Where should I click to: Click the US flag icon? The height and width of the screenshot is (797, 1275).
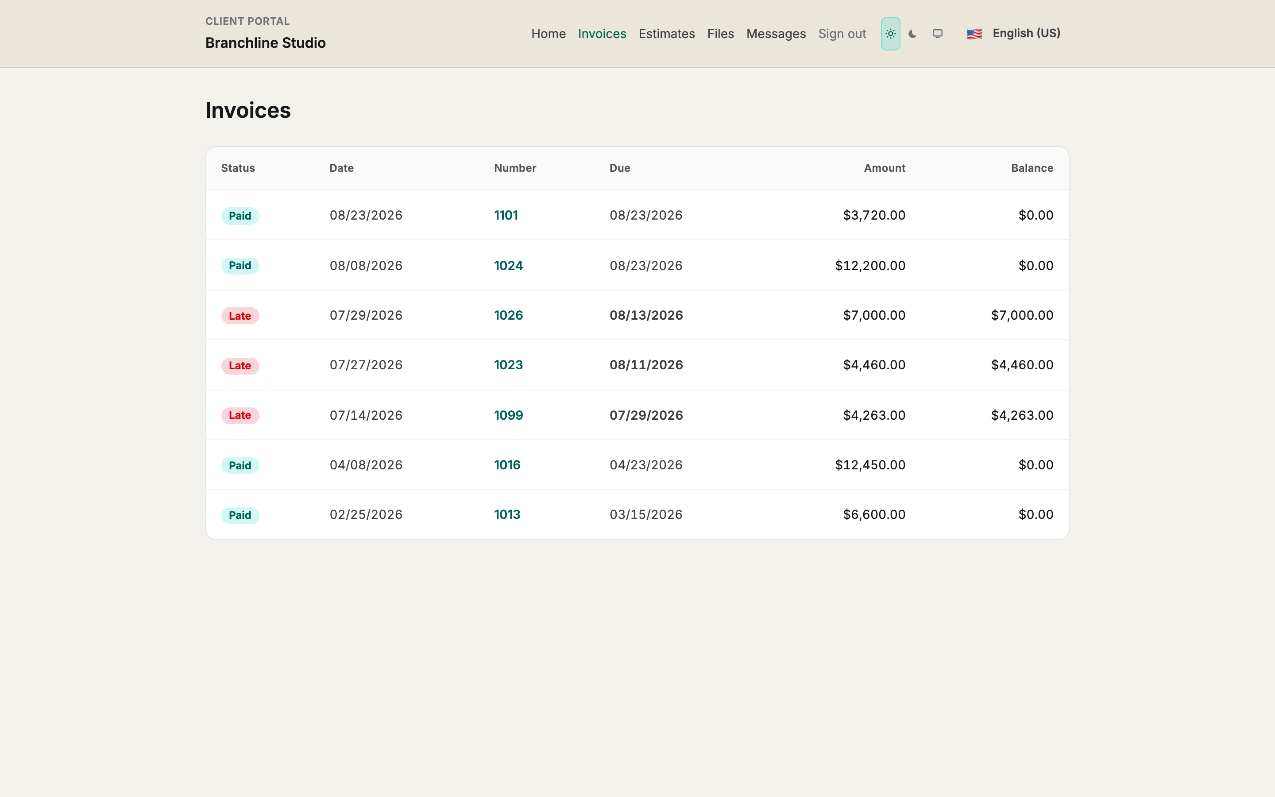point(974,34)
